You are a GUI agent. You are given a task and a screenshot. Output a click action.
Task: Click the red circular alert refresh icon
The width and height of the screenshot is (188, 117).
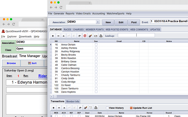click(85, 36)
